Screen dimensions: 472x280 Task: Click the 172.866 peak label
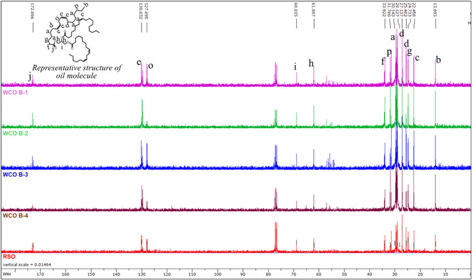[x=32, y=11]
